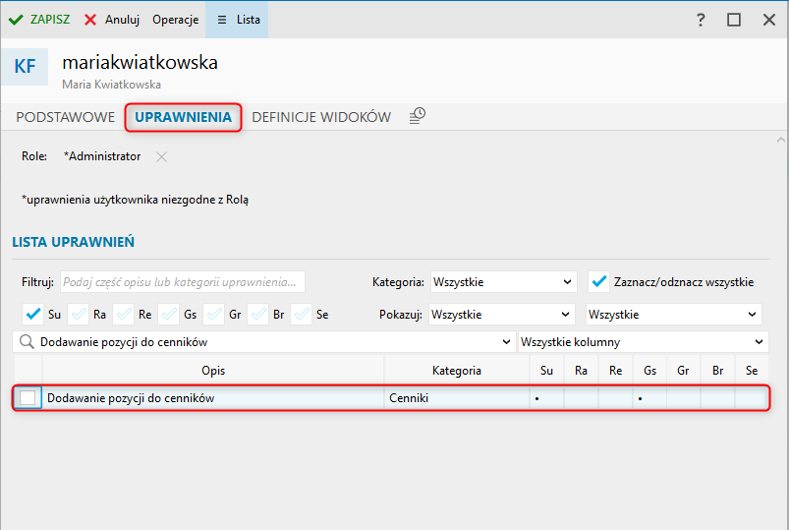Sort by the Opis column header
The width and height of the screenshot is (789, 530).
pyautogui.click(x=213, y=371)
